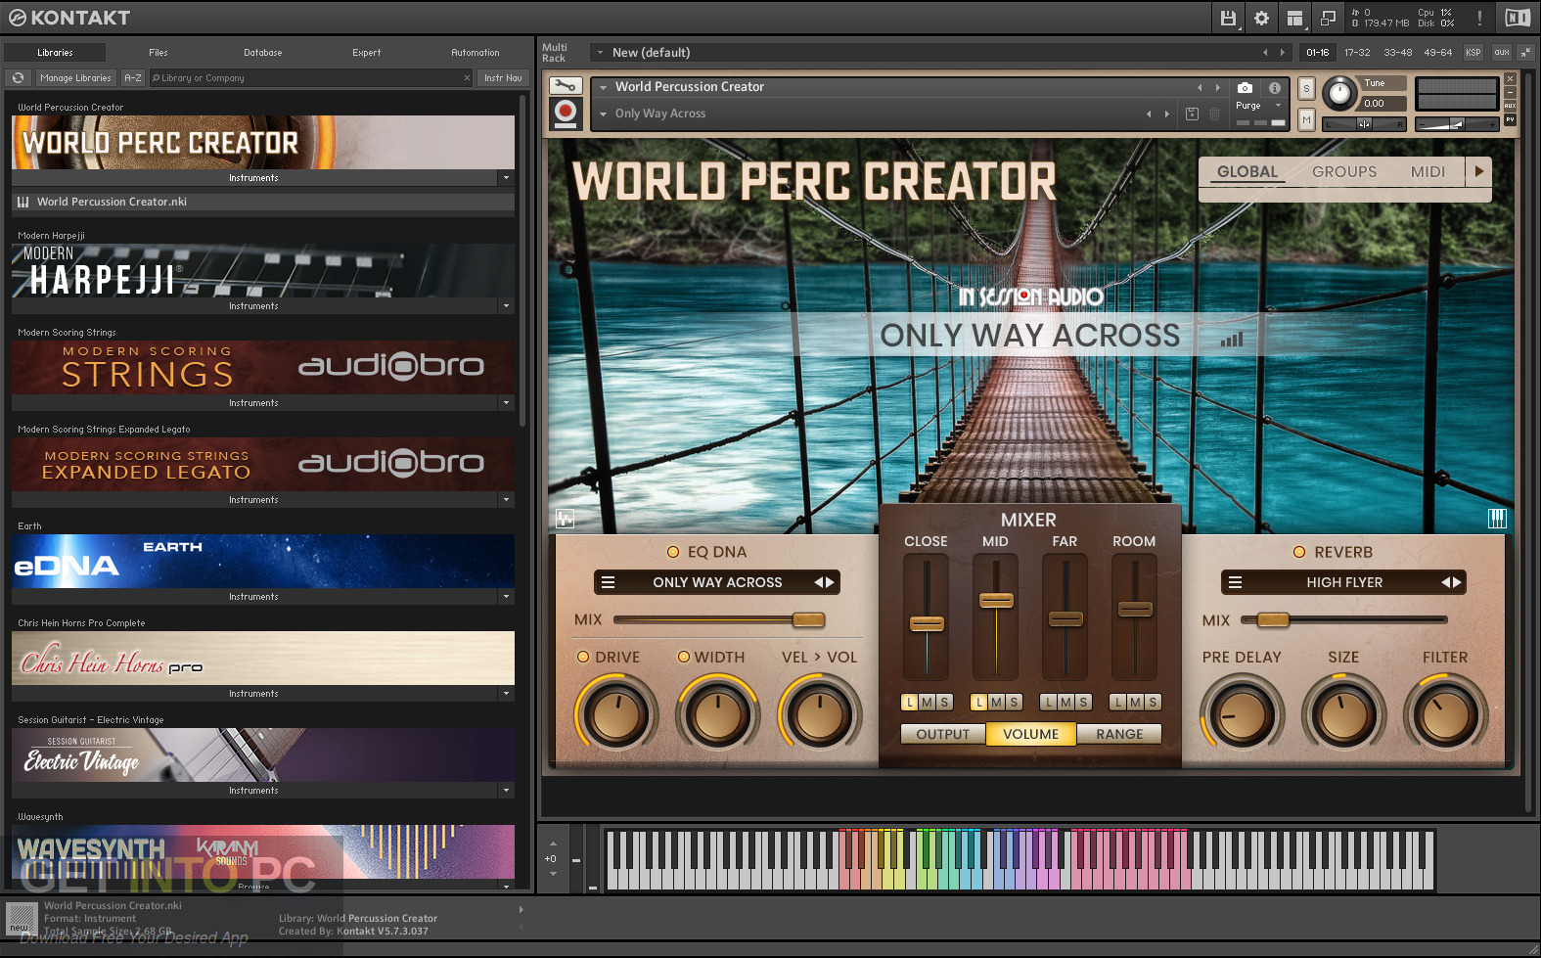Click the HIGH FLYER reverb preset arrows

[x=1451, y=582]
